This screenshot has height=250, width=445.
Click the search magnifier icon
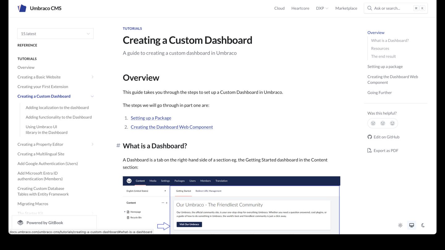(x=370, y=8)
